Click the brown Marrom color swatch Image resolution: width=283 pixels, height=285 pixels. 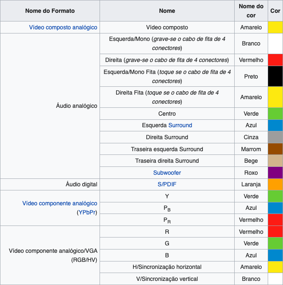click(275, 149)
